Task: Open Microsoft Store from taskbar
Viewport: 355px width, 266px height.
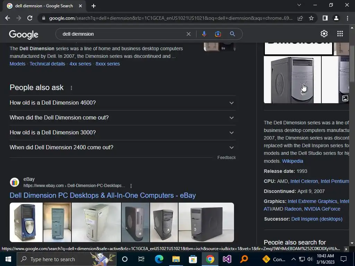Action: (193, 259)
